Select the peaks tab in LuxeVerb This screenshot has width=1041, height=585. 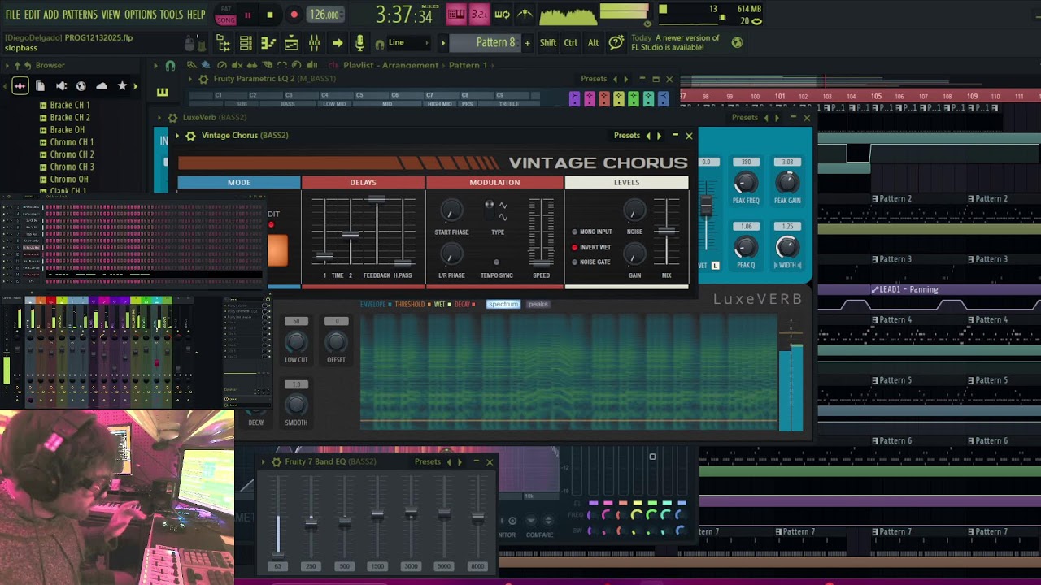coord(538,305)
